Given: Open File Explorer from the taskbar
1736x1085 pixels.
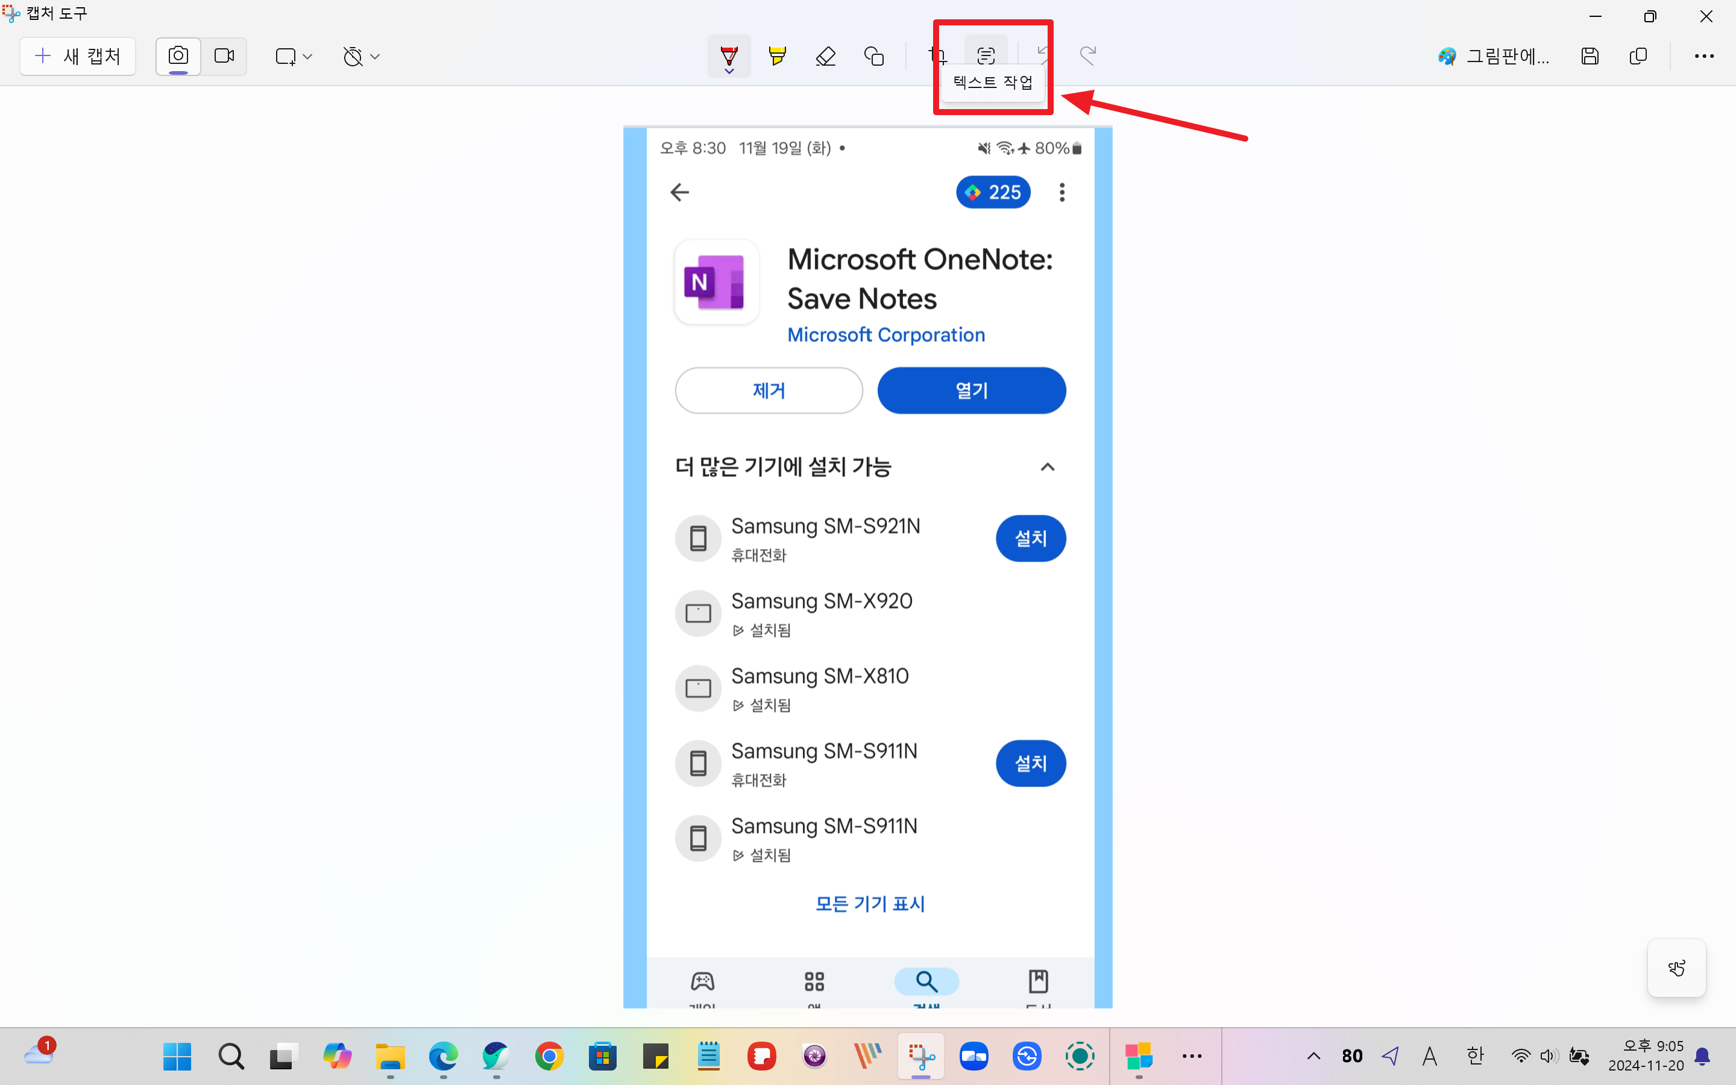Looking at the screenshot, I should (x=390, y=1056).
